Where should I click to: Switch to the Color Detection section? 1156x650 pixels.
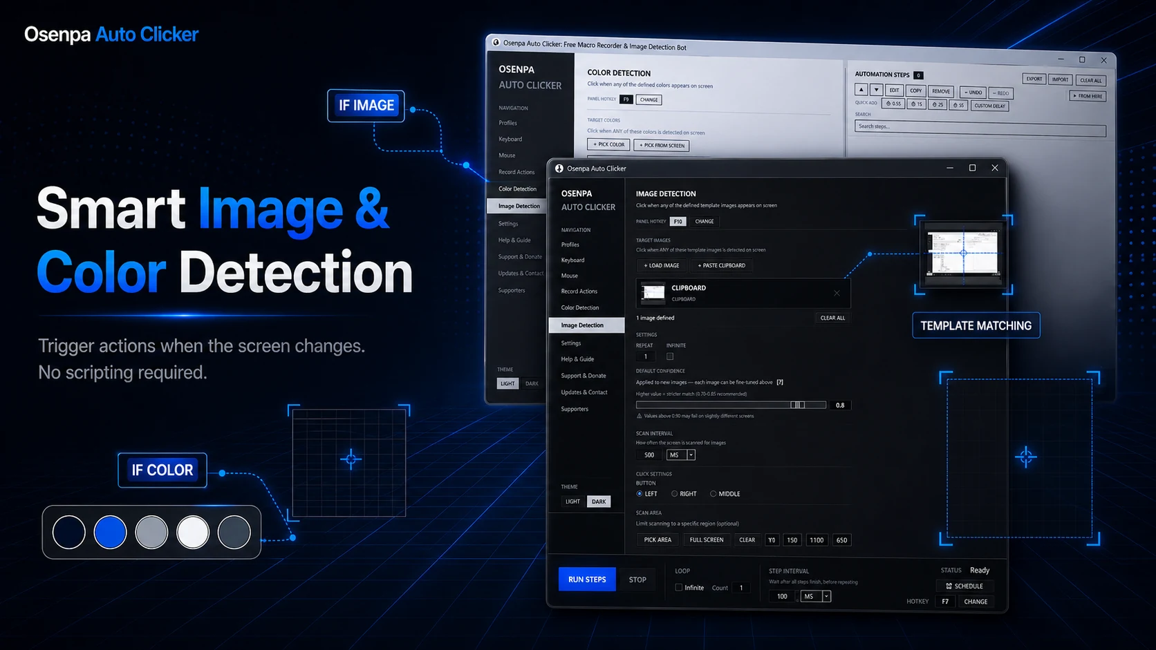click(579, 307)
